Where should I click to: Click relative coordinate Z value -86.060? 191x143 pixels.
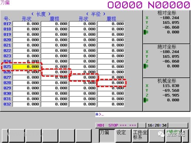coord(171,27)
